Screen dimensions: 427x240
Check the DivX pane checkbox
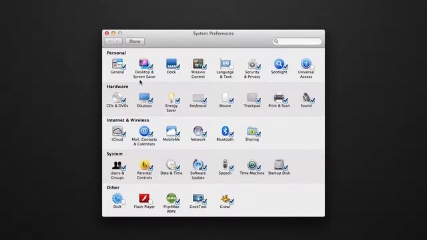click(123, 202)
